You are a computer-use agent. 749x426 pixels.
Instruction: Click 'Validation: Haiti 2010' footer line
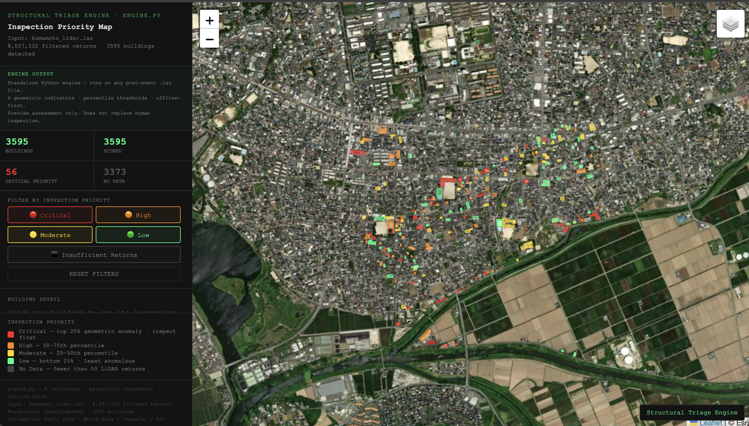coord(86,419)
